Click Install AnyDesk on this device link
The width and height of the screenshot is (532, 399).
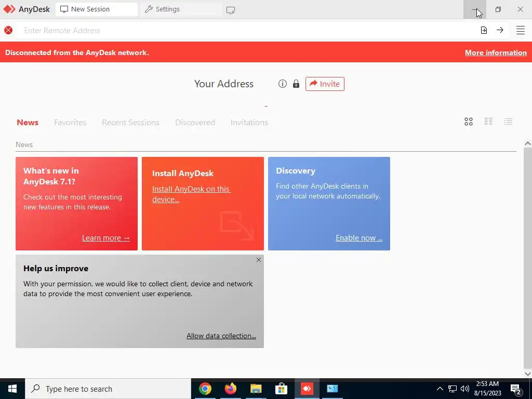(191, 194)
